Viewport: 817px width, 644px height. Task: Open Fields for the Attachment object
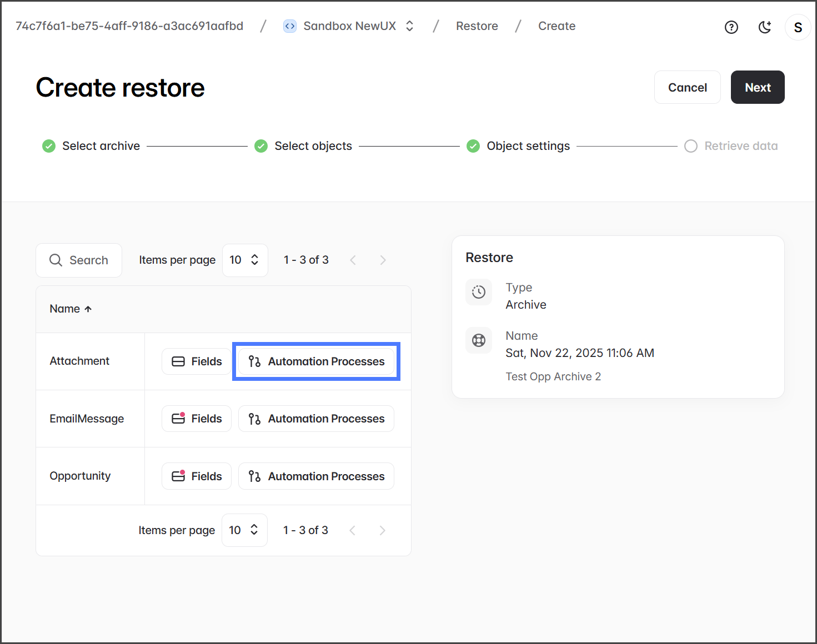click(197, 361)
